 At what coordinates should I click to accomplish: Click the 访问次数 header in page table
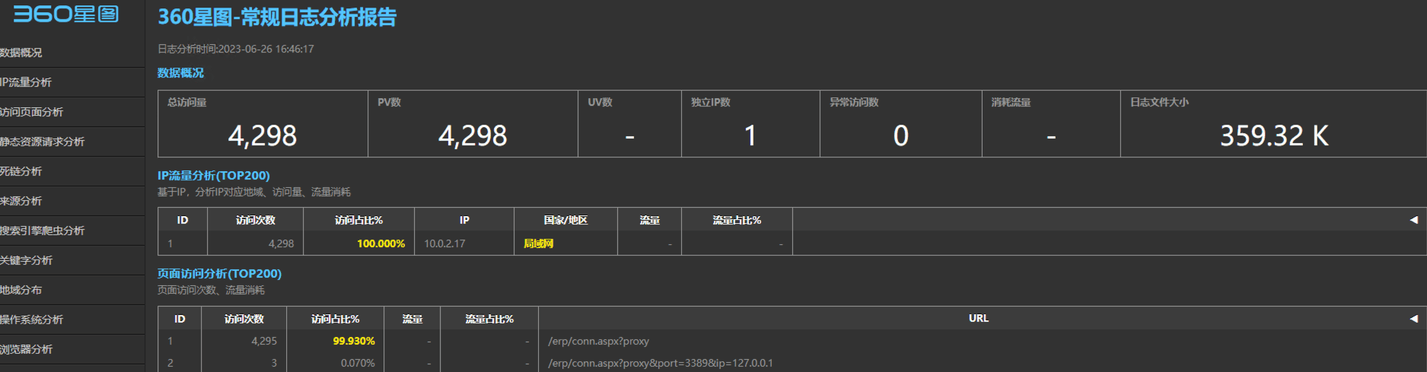(x=244, y=319)
